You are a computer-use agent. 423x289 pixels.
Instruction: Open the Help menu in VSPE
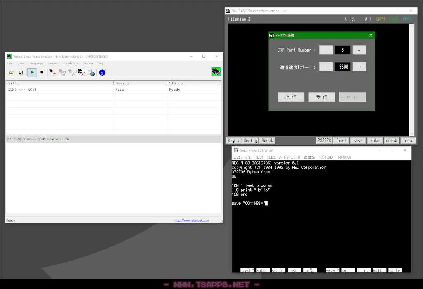(101, 63)
